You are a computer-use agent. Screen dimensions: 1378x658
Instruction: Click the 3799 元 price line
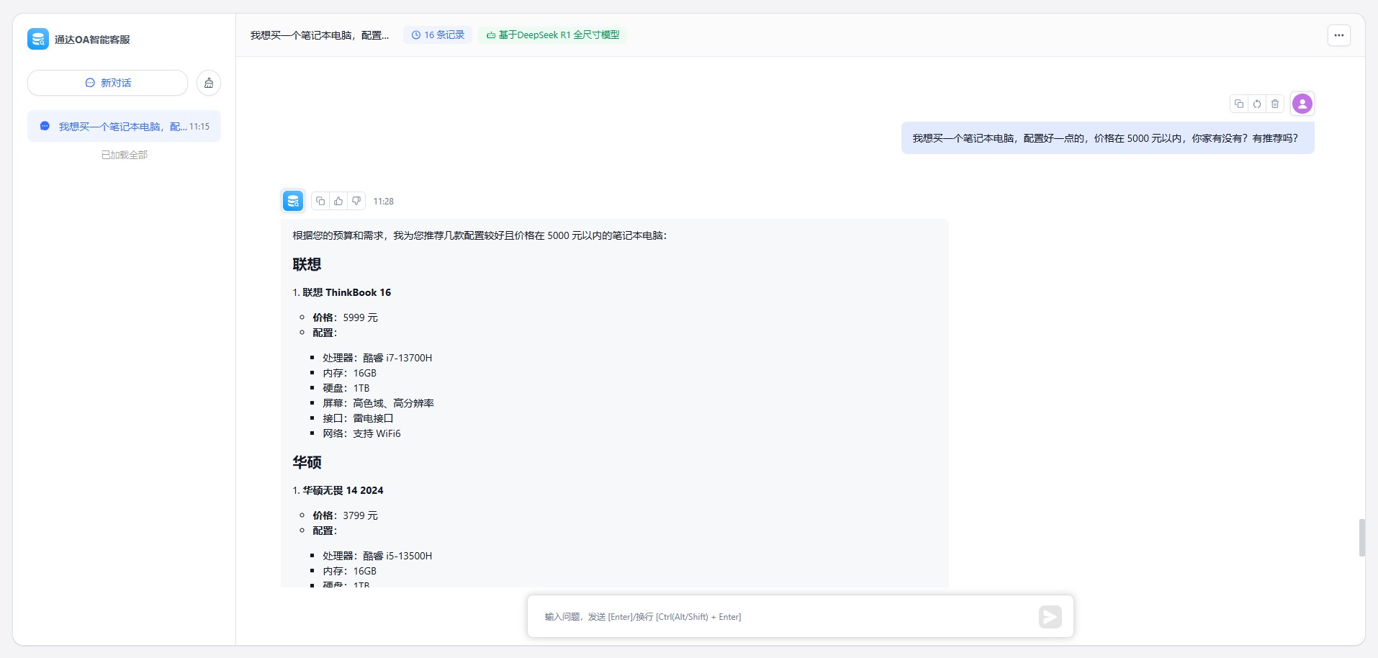coord(345,515)
